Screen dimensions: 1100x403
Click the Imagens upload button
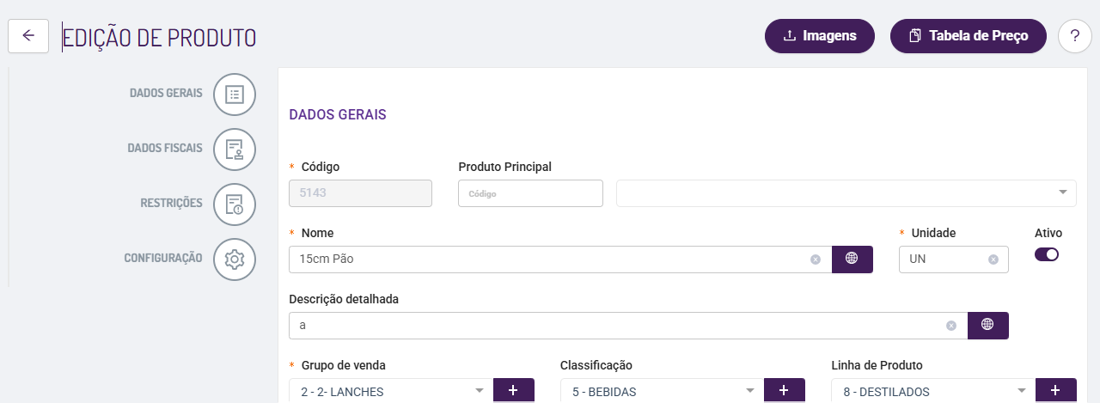pos(820,36)
